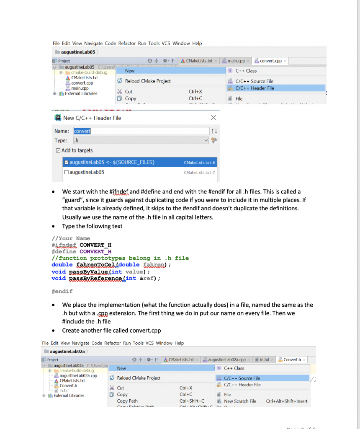This screenshot has height=429, width=360.
Task: Expand External Libraries in augustineLab05 tree
Action: [x=54, y=93]
